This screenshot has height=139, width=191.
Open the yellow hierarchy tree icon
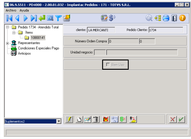click(158, 18)
